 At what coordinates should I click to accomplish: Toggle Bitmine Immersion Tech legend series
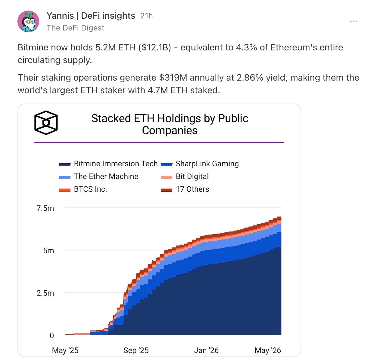point(108,164)
